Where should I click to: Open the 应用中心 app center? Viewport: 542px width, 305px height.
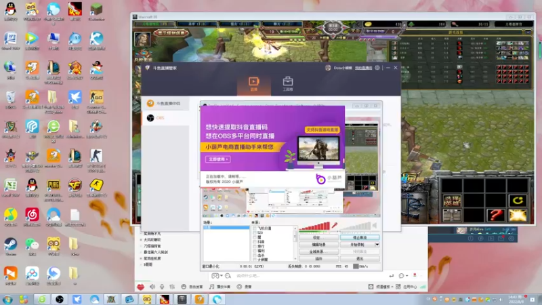(x=406, y=287)
